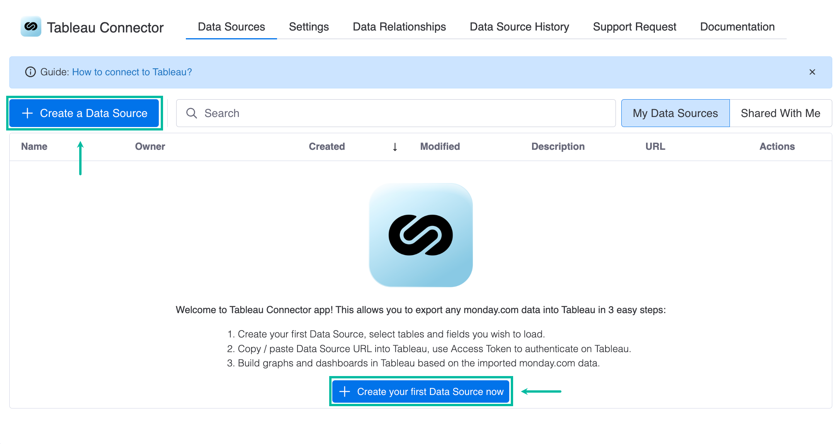Screen dimensions: 840x444
Task: Click inside the Search input field
Action: click(396, 113)
